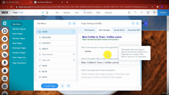
Task: Open Add Apps icon in sidebar
Action: pyautogui.click(x=5, y=47)
